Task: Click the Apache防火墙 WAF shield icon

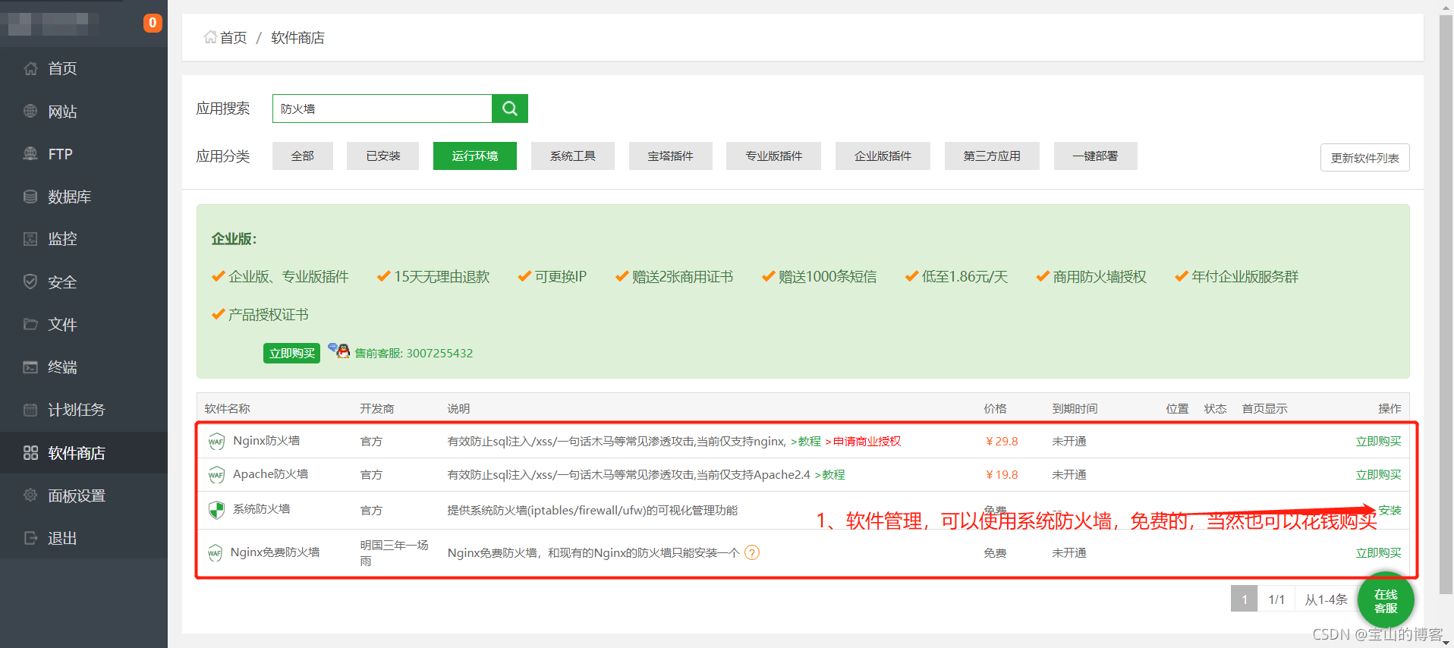Action: (x=216, y=475)
